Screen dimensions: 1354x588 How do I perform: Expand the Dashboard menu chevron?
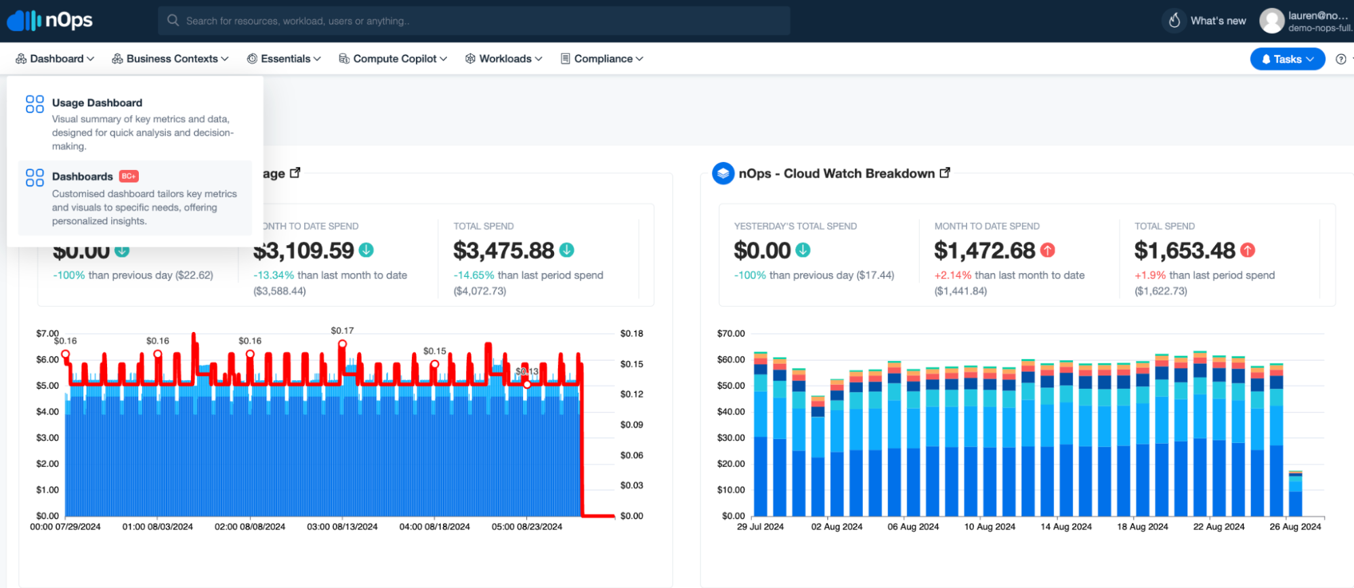point(90,59)
